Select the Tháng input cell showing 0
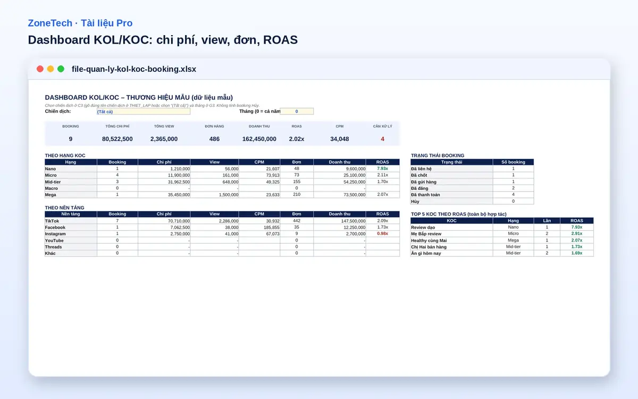This screenshot has width=638, height=399. point(297,112)
